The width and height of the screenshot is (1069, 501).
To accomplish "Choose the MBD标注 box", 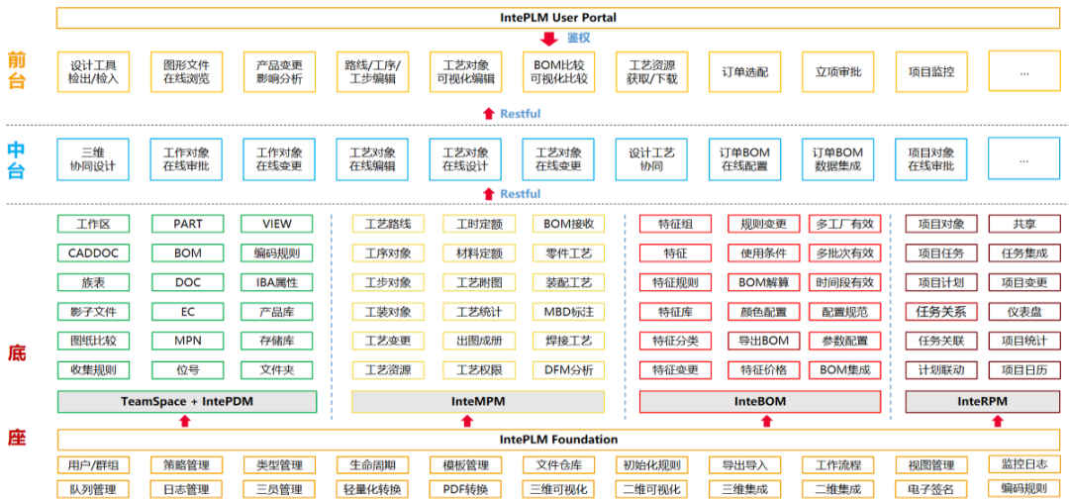I will click(x=568, y=312).
